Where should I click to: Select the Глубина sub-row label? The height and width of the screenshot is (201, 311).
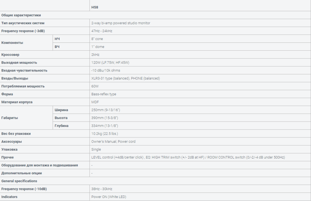pos(61,126)
